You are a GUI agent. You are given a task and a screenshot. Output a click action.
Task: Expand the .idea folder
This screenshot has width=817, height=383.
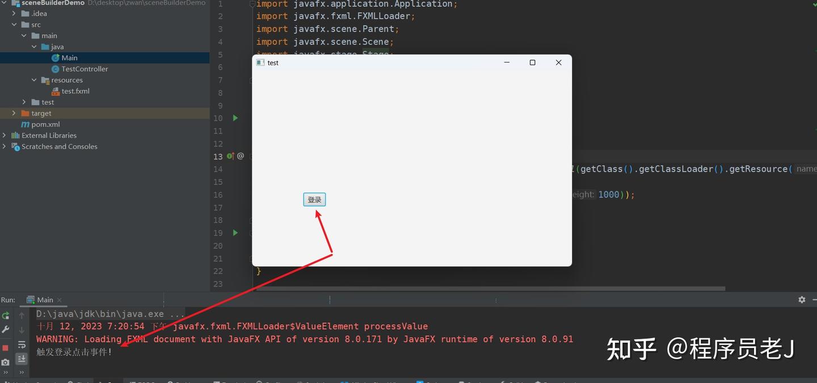(x=14, y=14)
